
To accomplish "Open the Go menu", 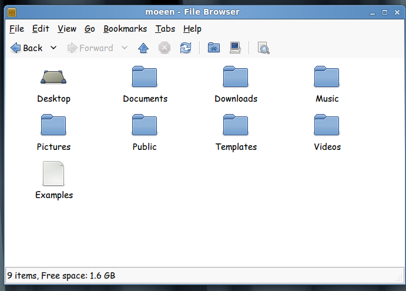I will tap(89, 29).
